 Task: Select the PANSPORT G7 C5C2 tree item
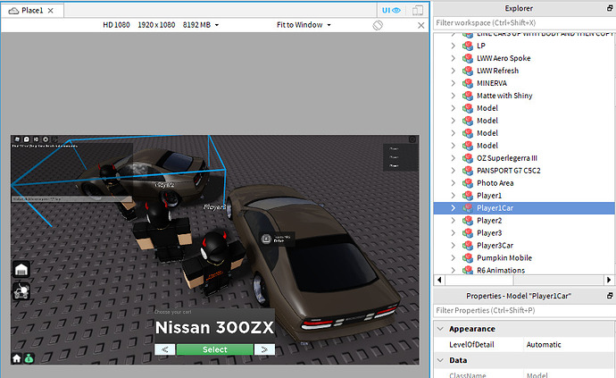(508, 171)
